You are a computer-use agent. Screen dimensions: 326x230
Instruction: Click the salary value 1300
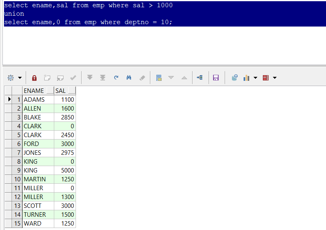(65, 197)
